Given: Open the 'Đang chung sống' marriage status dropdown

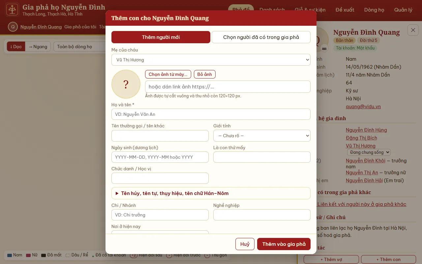Looking at the screenshot, I should [x=369, y=152].
